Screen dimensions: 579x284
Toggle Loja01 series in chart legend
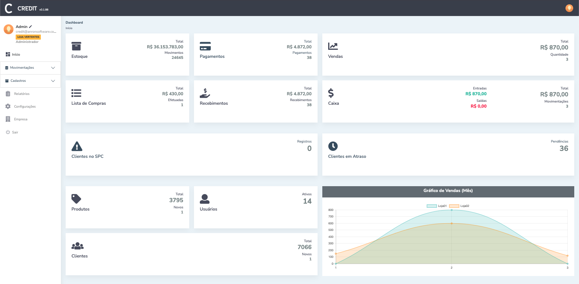click(436, 206)
